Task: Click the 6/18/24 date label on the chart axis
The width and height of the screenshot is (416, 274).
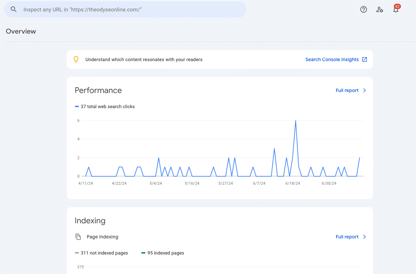Action: pos(293,183)
